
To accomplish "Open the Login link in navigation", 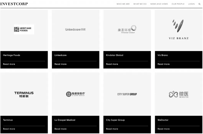I will [191, 4].
